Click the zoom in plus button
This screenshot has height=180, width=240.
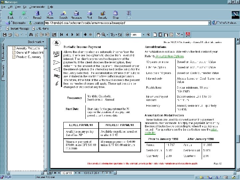[x=148, y=35]
